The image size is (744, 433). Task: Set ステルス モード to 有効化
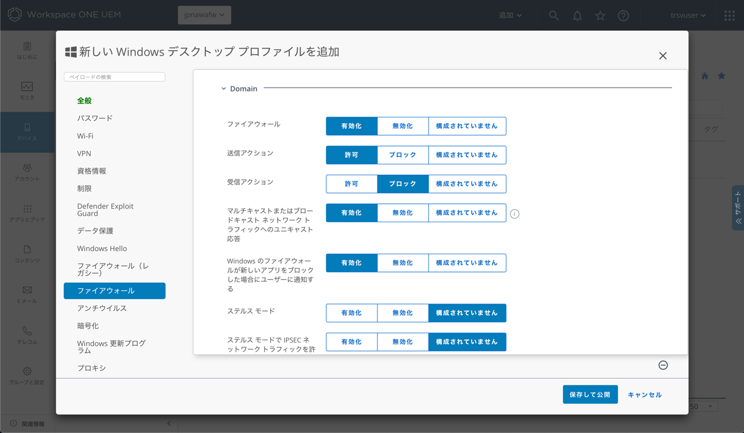coord(352,313)
